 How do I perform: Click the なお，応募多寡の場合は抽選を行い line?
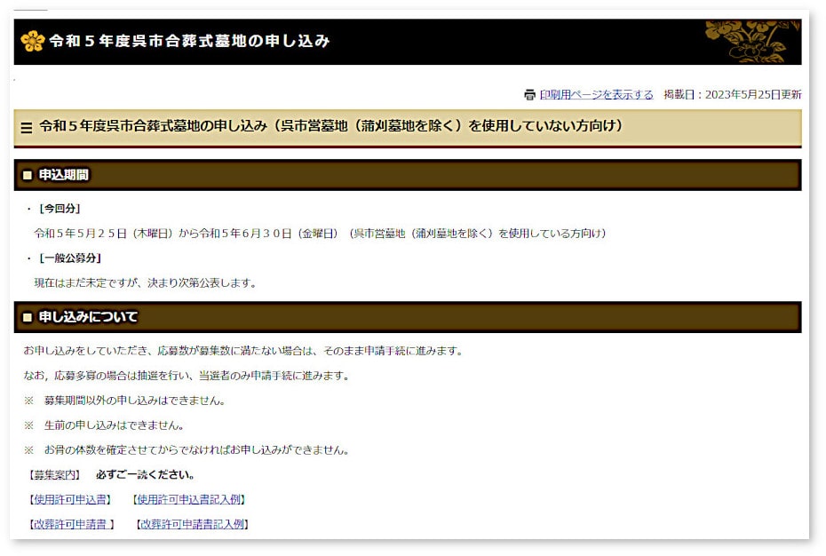(186, 376)
